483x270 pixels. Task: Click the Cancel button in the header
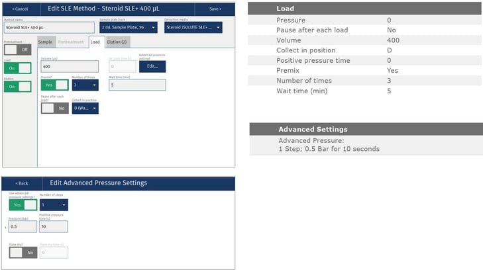pos(21,9)
